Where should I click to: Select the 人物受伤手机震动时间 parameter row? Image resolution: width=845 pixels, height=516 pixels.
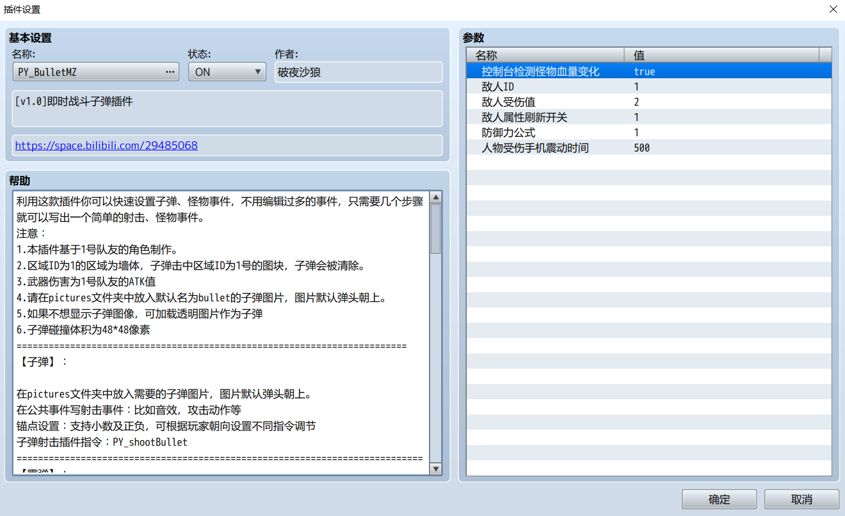tap(649, 148)
